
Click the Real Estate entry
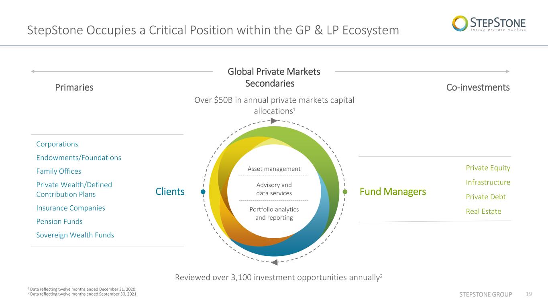483,211
